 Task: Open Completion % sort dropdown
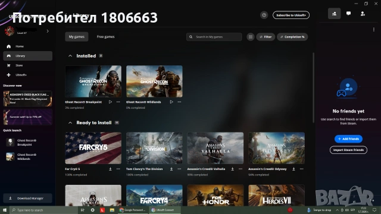click(x=292, y=37)
